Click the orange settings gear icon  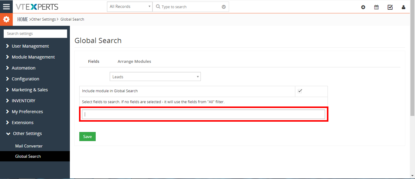(6, 19)
